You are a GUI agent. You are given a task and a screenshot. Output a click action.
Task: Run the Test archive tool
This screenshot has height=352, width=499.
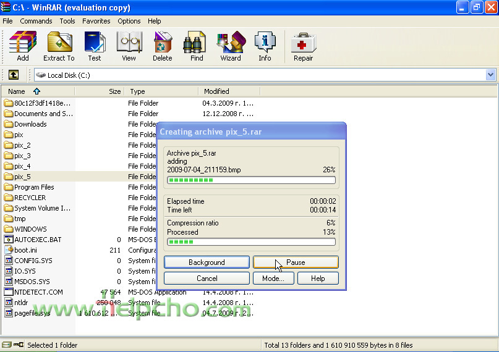(x=95, y=46)
